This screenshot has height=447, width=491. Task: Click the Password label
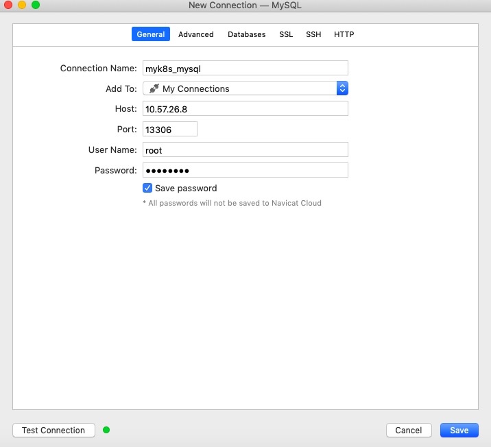coord(115,170)
